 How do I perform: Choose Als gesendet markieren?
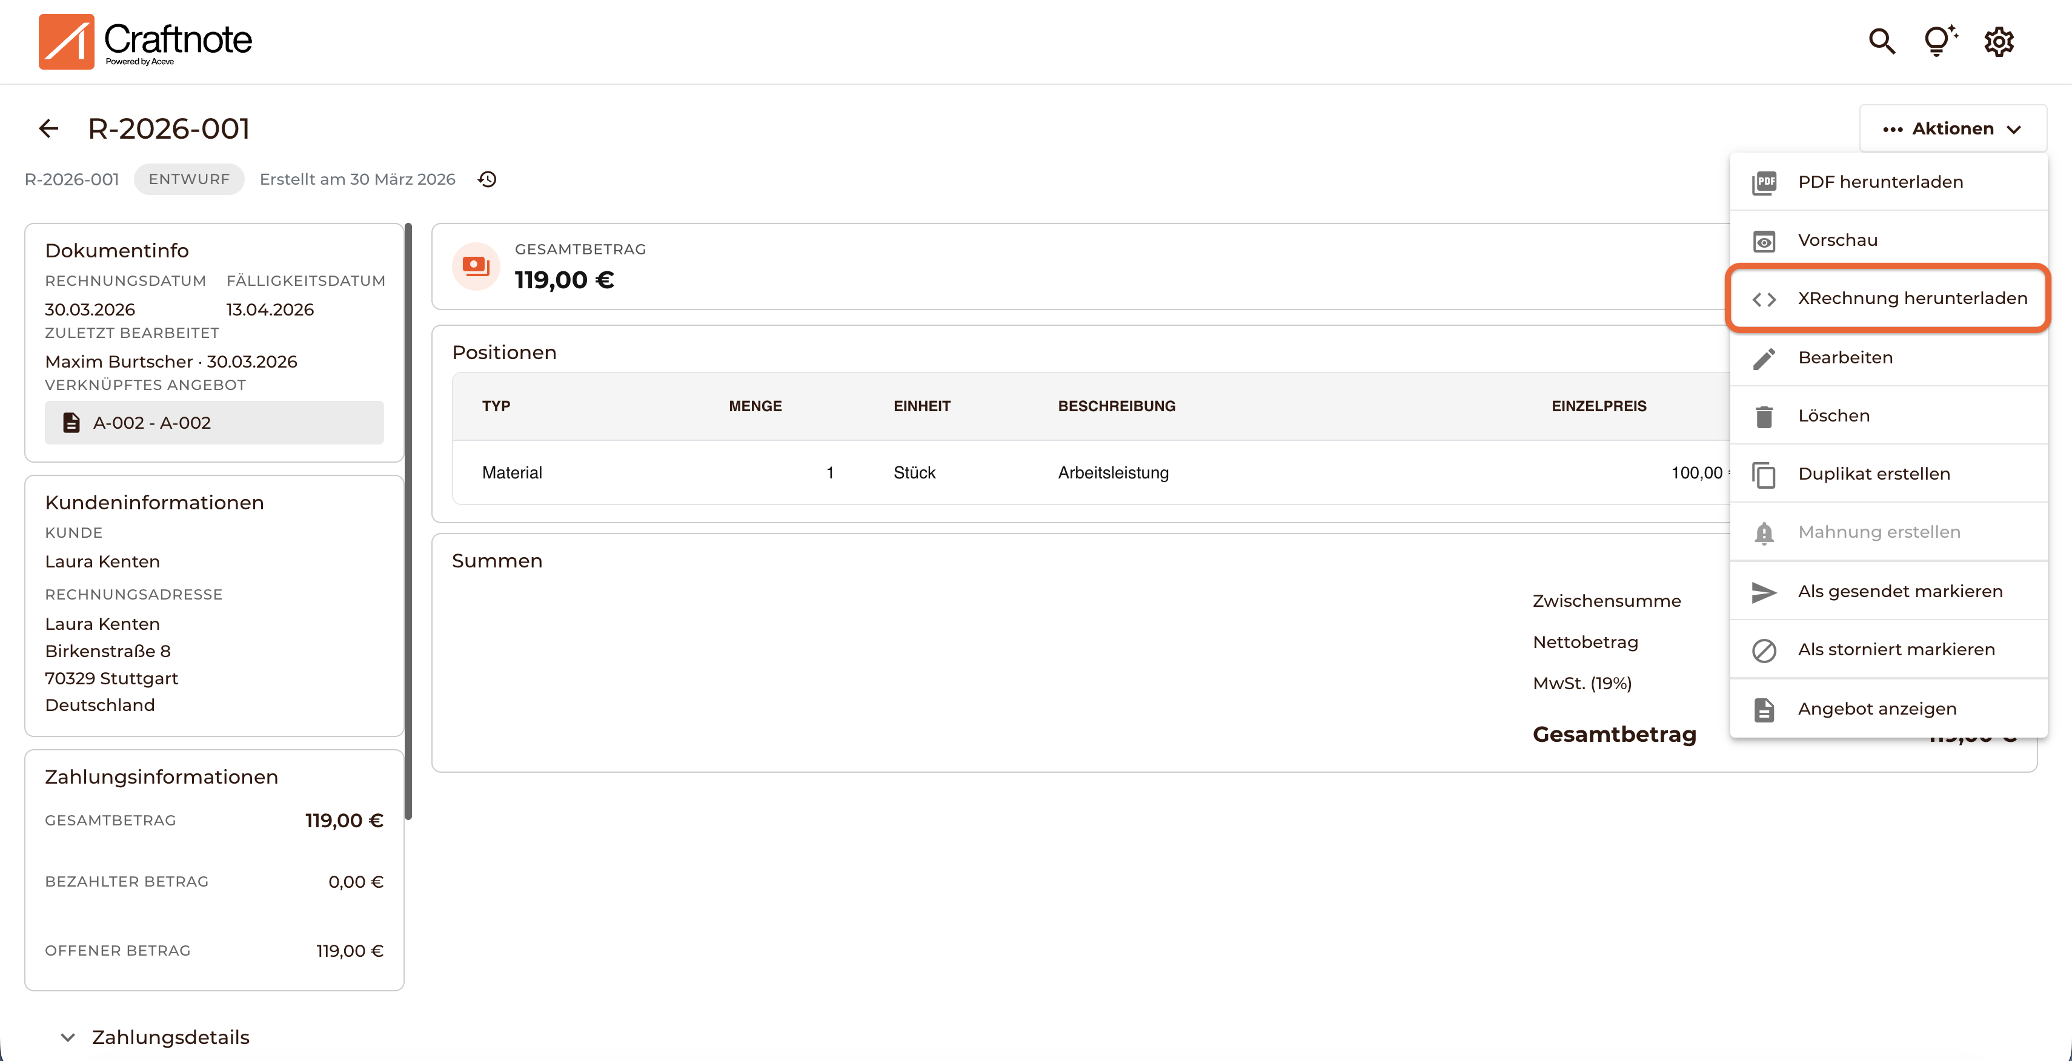point(1900,592)
